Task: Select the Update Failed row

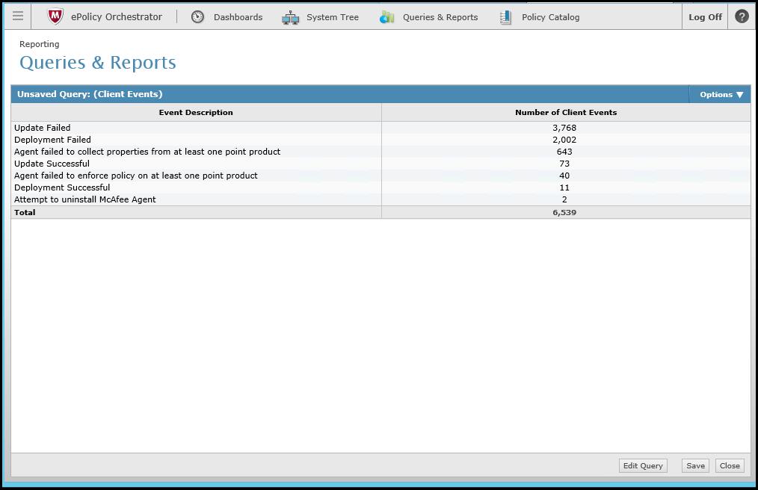Action: coord(381,128)
